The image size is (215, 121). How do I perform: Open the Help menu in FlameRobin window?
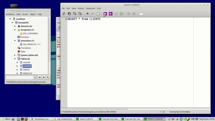[40, 14]
